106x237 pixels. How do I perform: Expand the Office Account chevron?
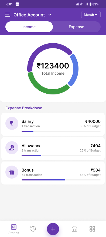pos(50,15)
